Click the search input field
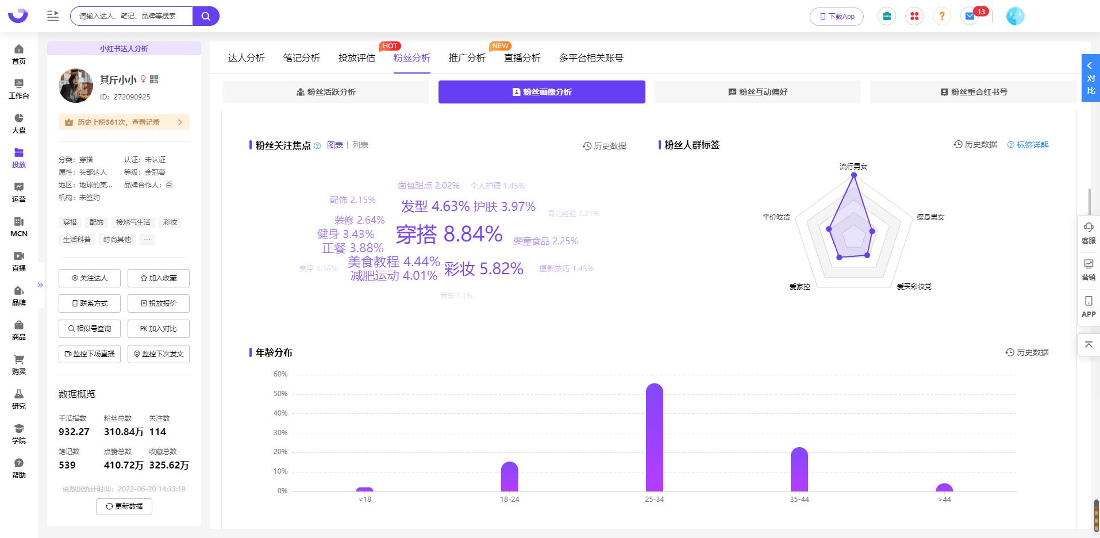Viewport: 1100px width, 538px height. click(x=132, y=16)
